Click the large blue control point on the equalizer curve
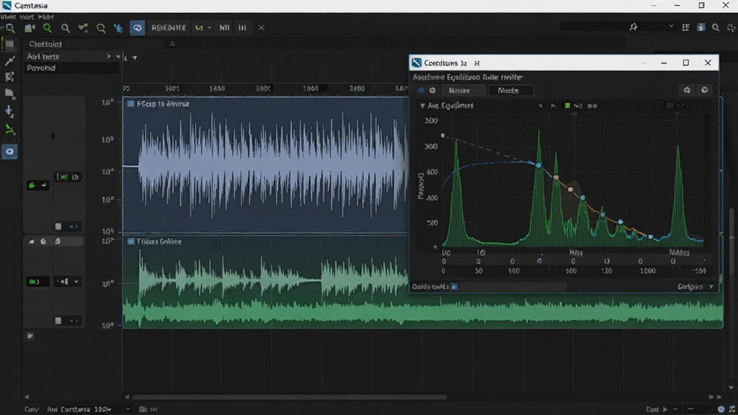This screenshot has width=738, height=415. pyautogui.click(x=539, y=165)
